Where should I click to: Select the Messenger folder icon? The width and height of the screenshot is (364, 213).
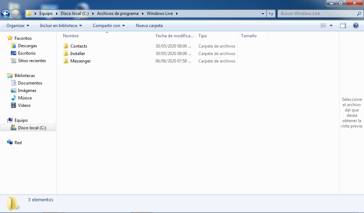click(66, 61)
